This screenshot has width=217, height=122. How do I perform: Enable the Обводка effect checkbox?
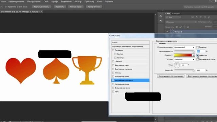[x=113, y=61]
